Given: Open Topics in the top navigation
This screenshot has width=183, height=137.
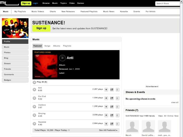Looking at the screenshot, I should (63, 3).
